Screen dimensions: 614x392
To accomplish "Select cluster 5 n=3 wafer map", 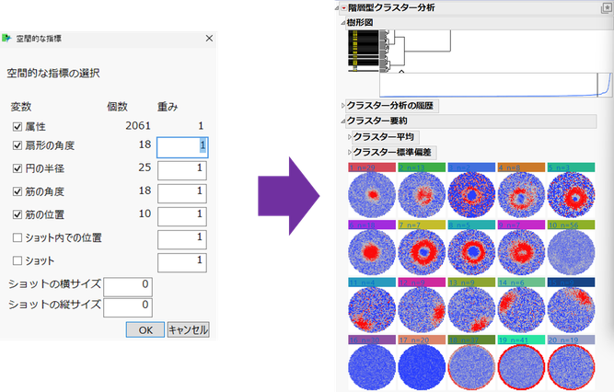I will tap(571, 195).
